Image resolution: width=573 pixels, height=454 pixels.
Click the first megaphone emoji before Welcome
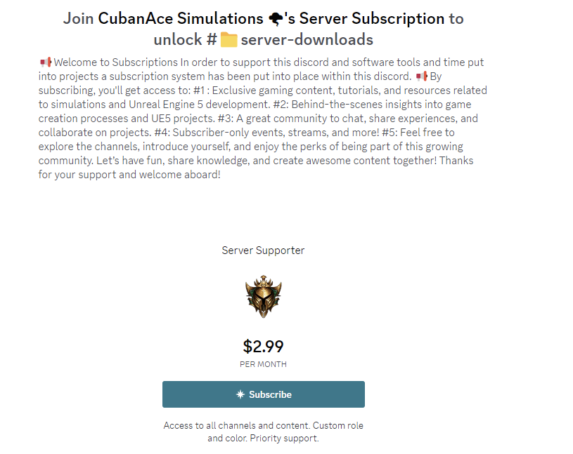click(46, 62)
